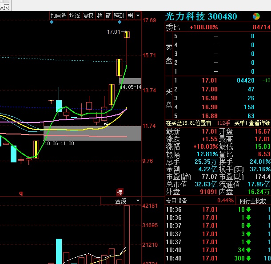Click the 叠 overlay toolbar button
The image size is (271, 264).
click(x=100, y=16)
